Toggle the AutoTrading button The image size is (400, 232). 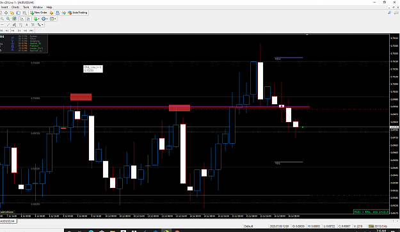(77, 13)
